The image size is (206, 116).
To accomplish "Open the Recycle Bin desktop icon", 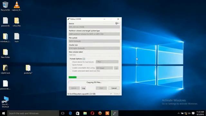I will 5,6.
